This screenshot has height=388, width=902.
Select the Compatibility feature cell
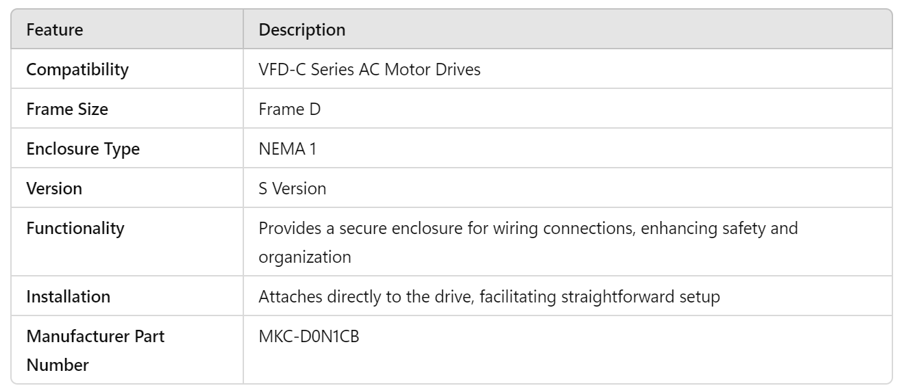point(76,70)
